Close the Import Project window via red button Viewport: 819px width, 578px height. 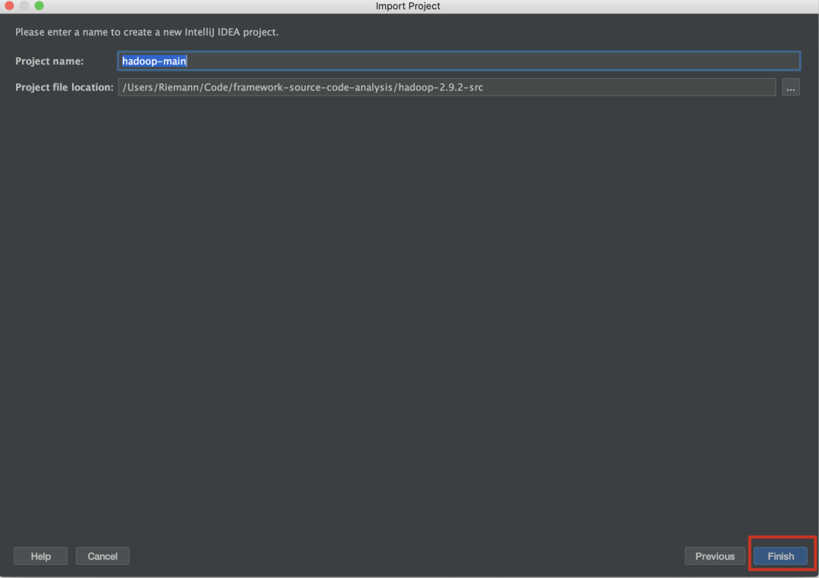pyautogui.click(x=9, y=6)
